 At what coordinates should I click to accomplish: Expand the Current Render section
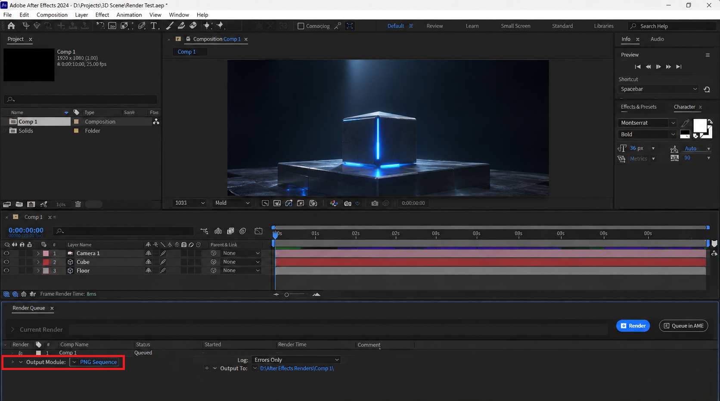click(x=12, y=330)
